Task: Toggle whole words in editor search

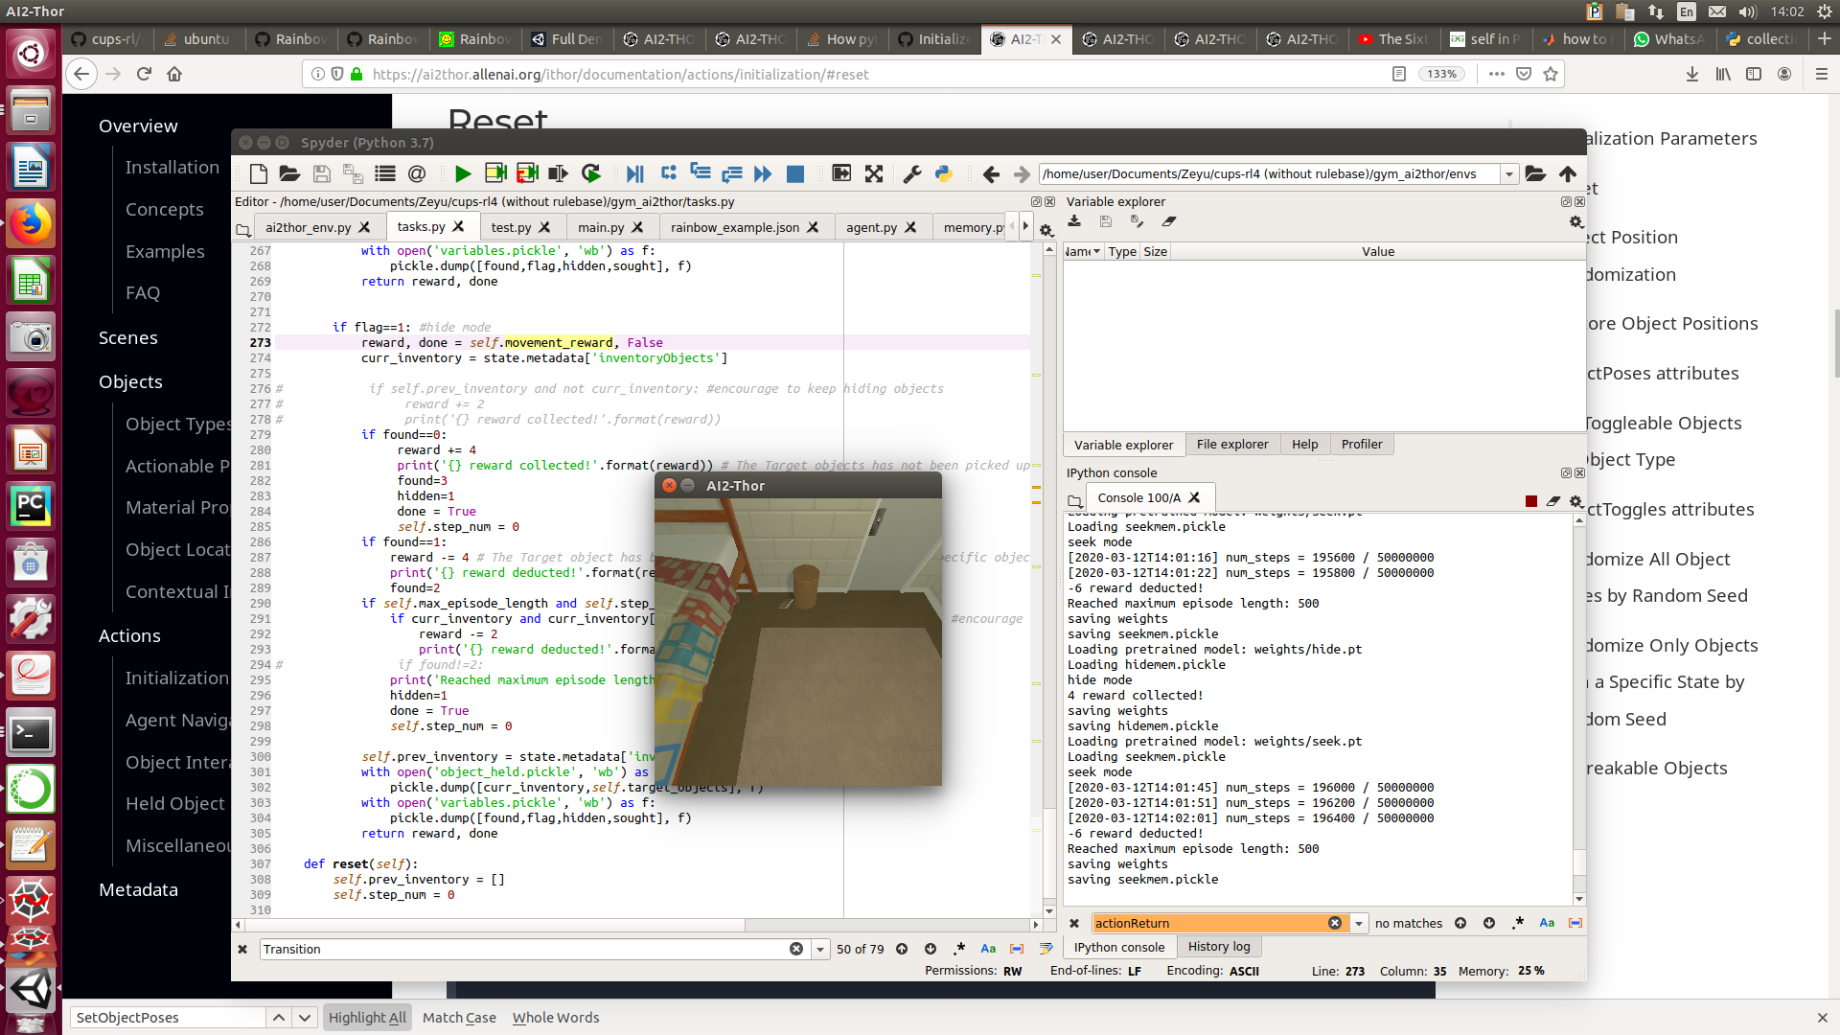Action: pyautogui.click(x=1017, y=949)
